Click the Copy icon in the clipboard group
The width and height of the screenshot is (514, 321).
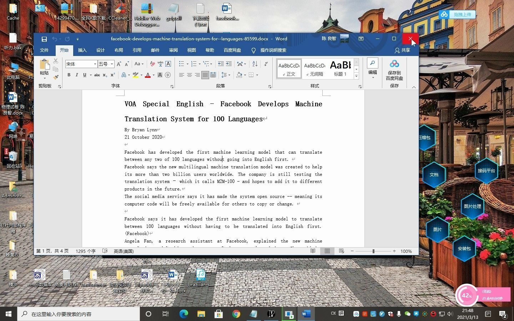56,69
